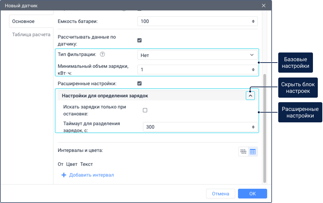This screenshot has width=323, height=203.
Task: Click the Минимальный объем зарядки stepper arrows
Action: tap(253, 70)
